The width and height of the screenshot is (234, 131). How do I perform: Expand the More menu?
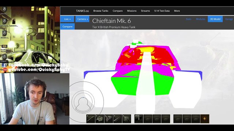click(x=177, y=11)
